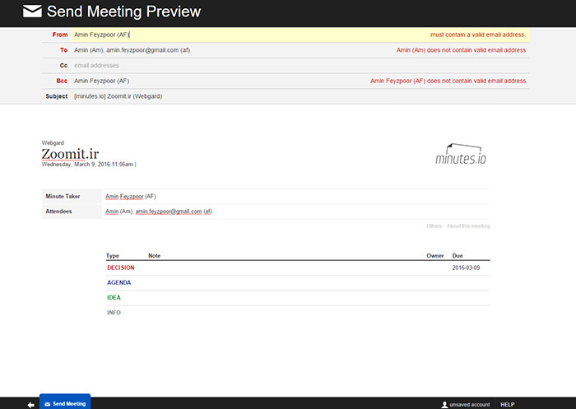Select the INFO row type
This screenshot has width=576, height=409.
click(x=114, y=313)
